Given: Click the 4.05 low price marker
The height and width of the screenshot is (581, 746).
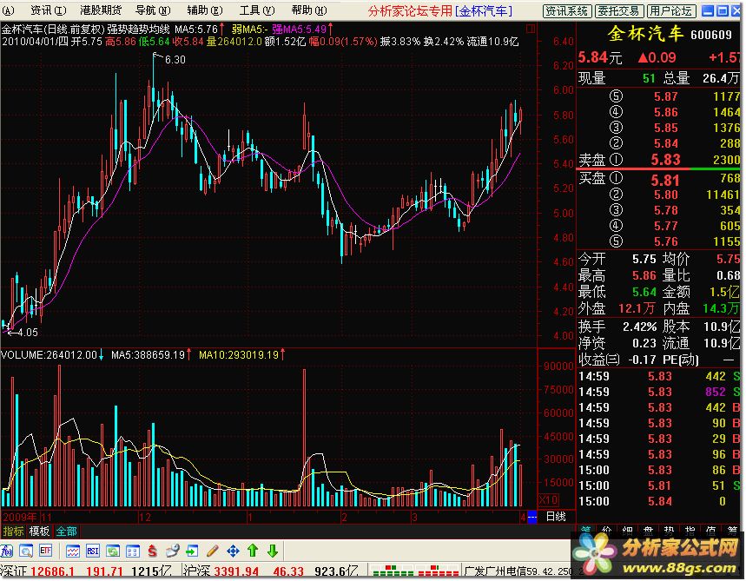Looking at the screenshot, I should [x=27, y=332].
